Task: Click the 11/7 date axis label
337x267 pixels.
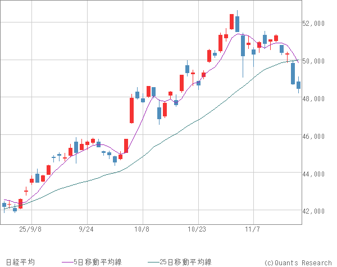Action: click(253, 229)
